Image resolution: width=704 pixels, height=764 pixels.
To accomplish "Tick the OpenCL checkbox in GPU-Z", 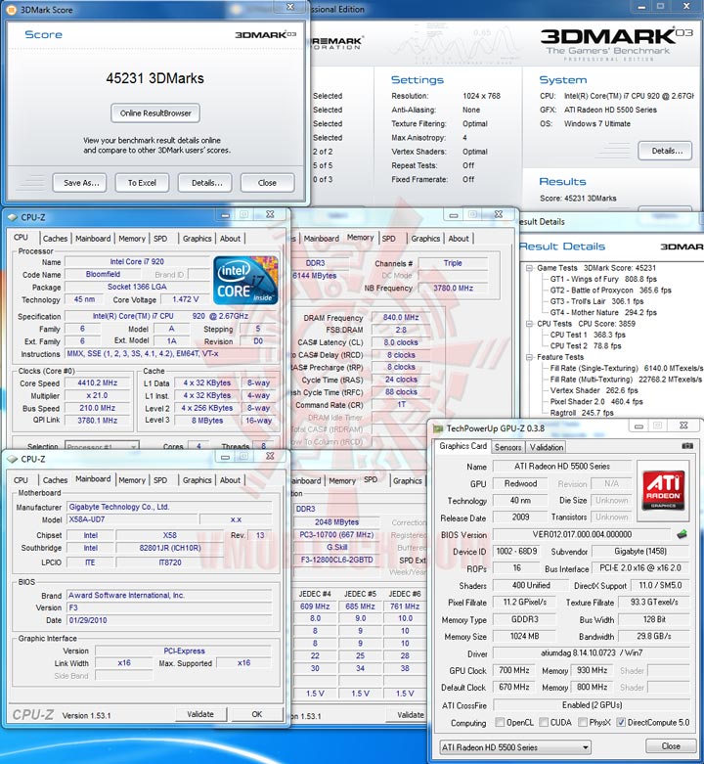I will 499,722.
